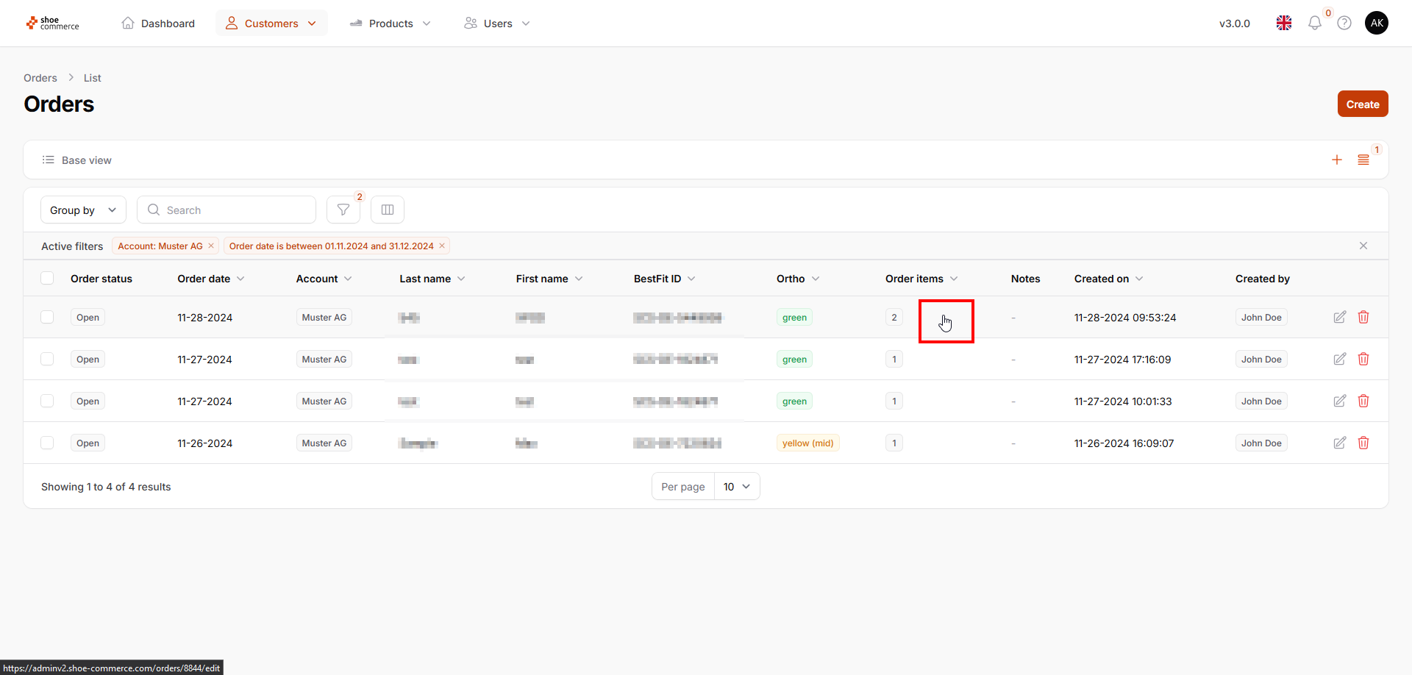This screenshot has height=675, width=1412.
Task: Click Open status in 11-26-2024 row
Action: coord(88,443)
